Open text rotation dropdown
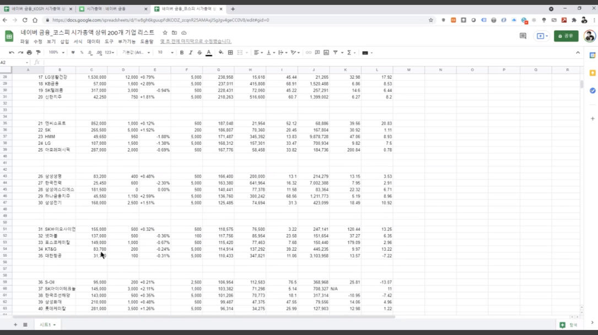 pos(295,52)
